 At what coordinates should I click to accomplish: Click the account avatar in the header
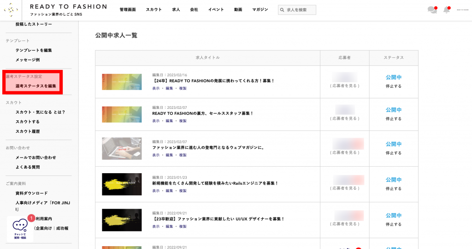(463, 10)
